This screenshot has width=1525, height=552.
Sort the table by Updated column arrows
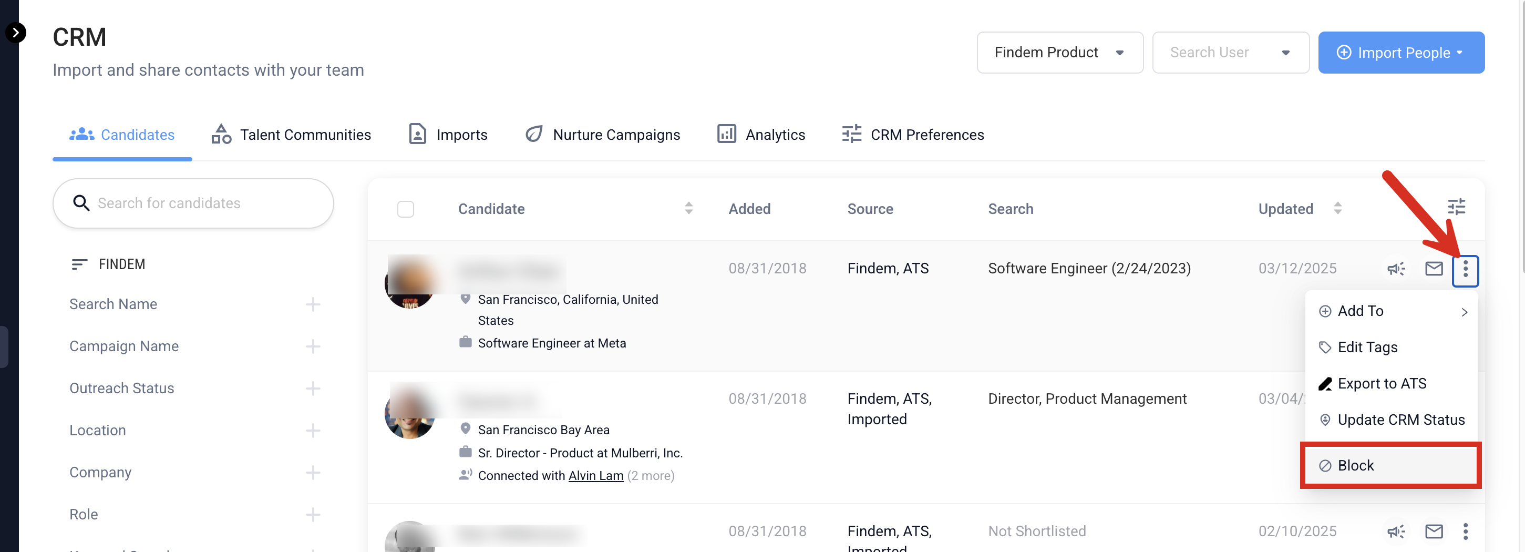[1337, 209]
